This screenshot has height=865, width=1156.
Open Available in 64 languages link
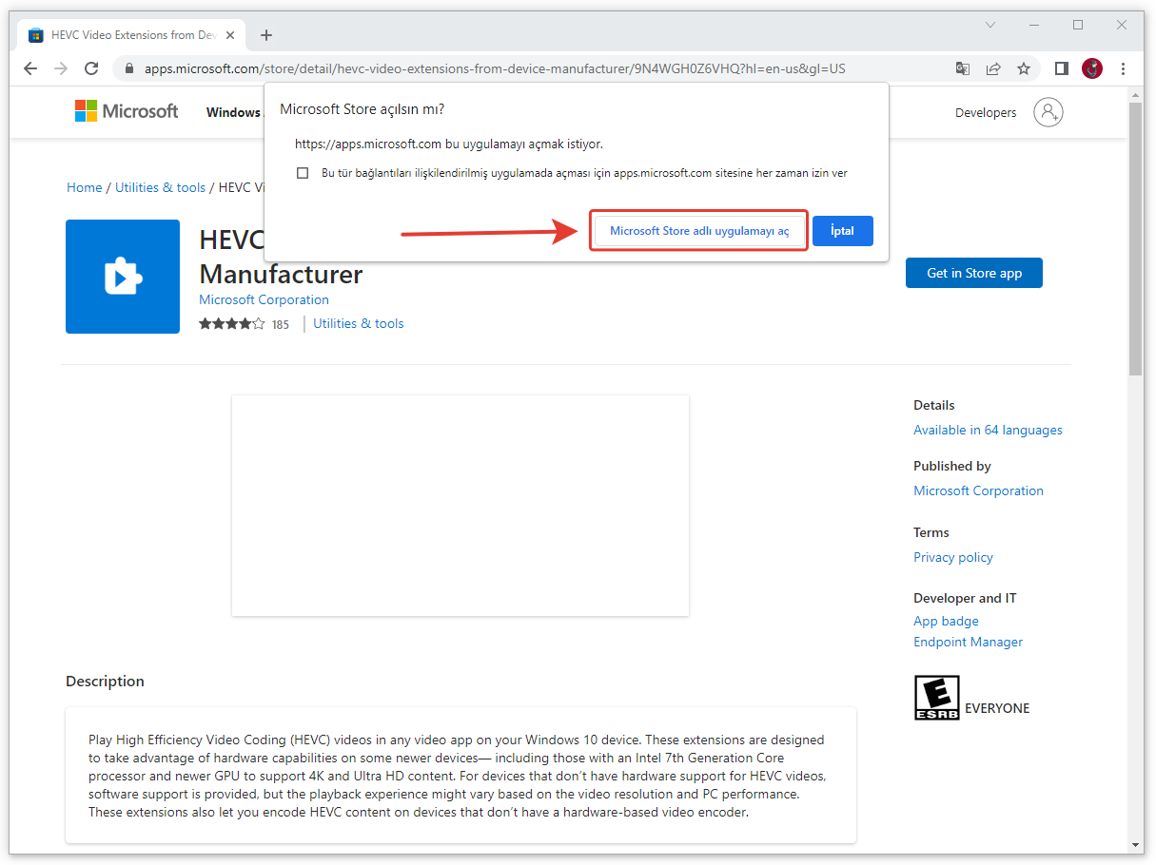point(988,430)
